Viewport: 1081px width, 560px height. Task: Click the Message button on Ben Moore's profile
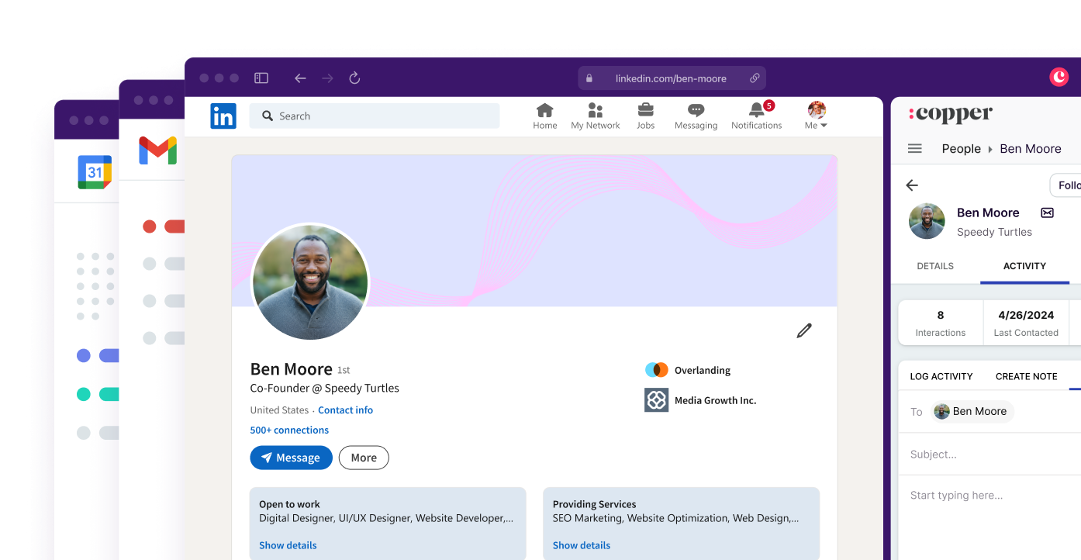tap(291, 458)
